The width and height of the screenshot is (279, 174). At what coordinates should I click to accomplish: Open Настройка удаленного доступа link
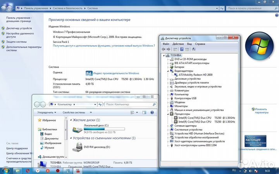point(20,35)
